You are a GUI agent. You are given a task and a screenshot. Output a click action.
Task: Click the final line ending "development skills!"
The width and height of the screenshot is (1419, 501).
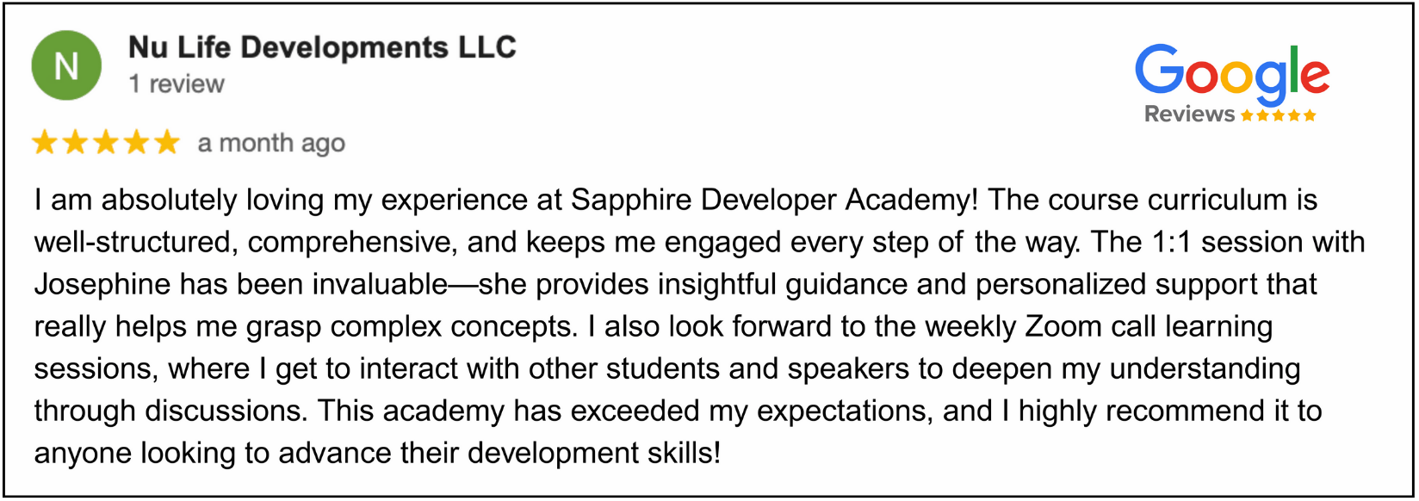(x=377, y=453)
